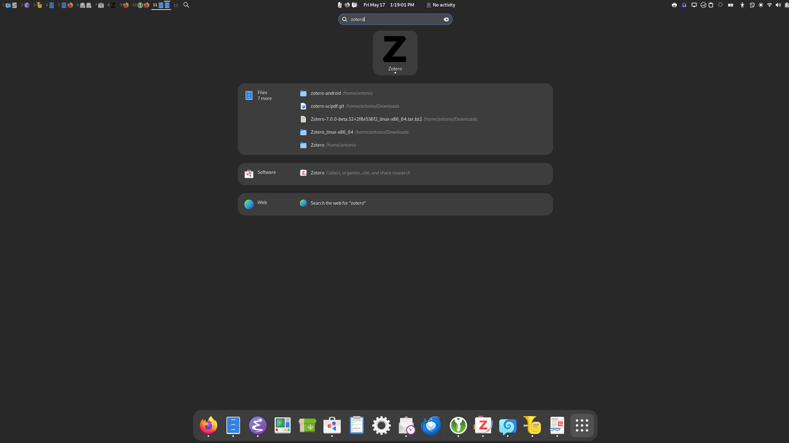This screenshot has width=789, height=443.
Task: Launch the Zotero app from search results
Action: point(395,52)
